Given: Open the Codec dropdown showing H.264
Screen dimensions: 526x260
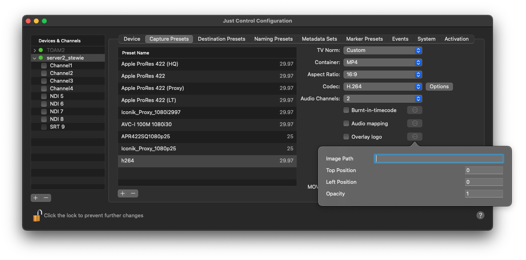Looking at the screenshot, I should coord(383,87).
